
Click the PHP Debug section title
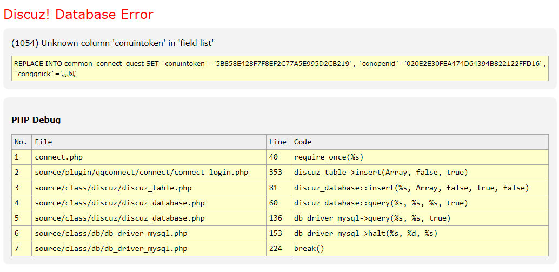tap(36, 120)
